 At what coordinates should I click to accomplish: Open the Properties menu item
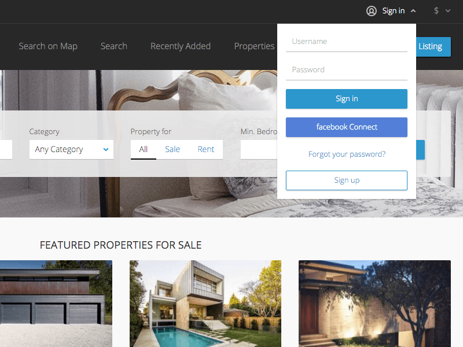254,46
